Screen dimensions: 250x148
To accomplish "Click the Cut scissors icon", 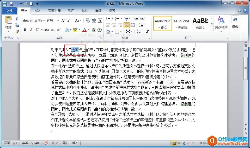I will pos(17,19).
